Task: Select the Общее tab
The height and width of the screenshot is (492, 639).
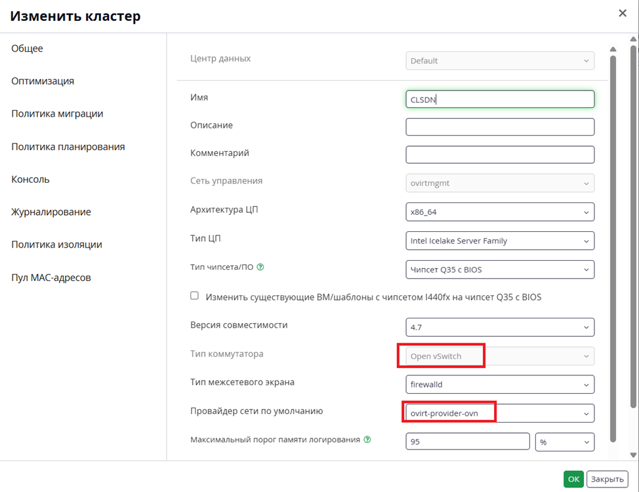Action: click(x=27, y=48)
